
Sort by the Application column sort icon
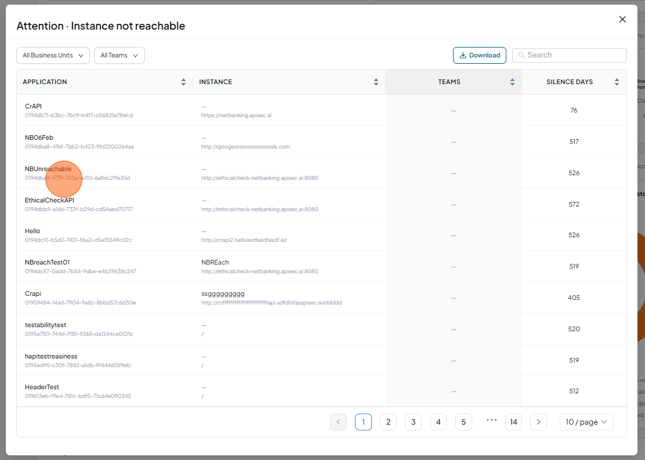183,82
